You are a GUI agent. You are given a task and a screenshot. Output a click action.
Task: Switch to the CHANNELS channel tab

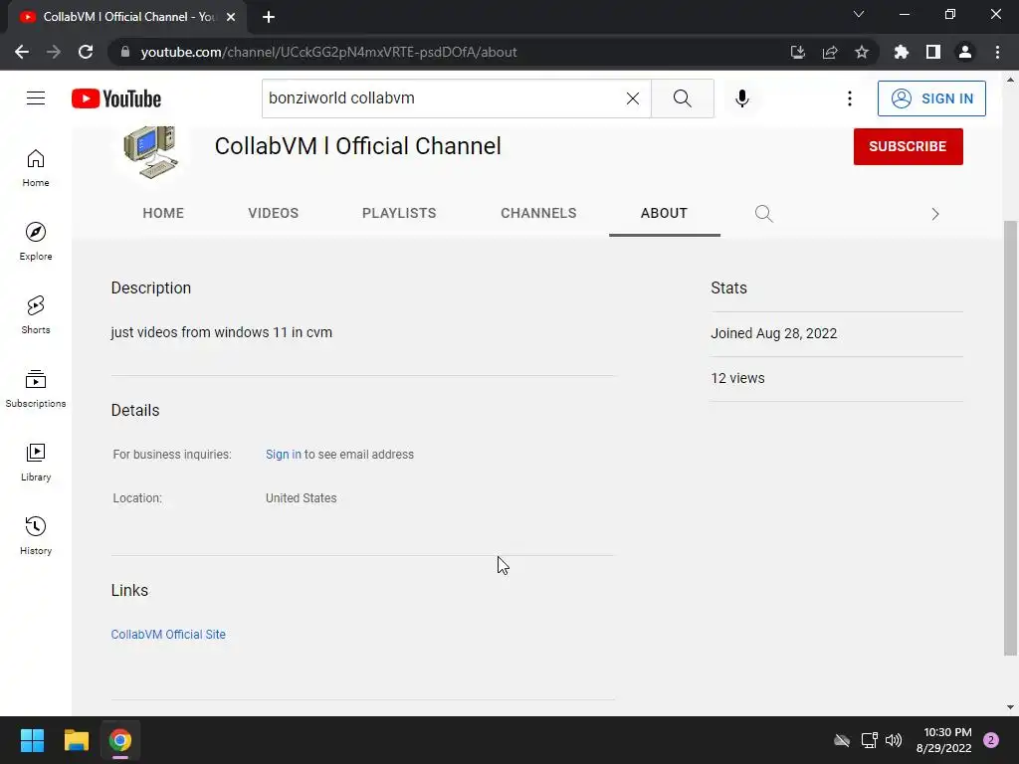pos(538,213)
